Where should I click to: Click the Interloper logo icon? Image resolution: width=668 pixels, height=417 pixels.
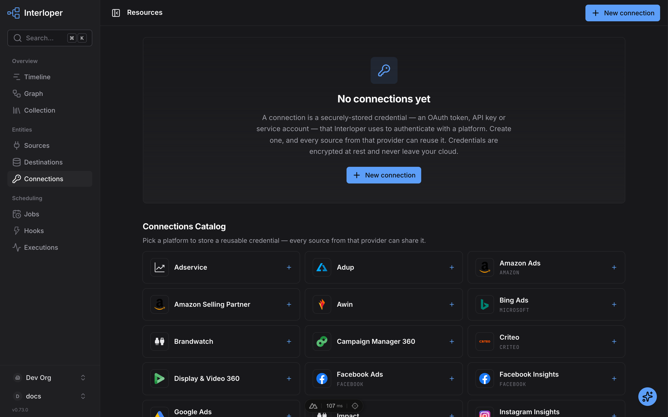[x=14, y=13]
